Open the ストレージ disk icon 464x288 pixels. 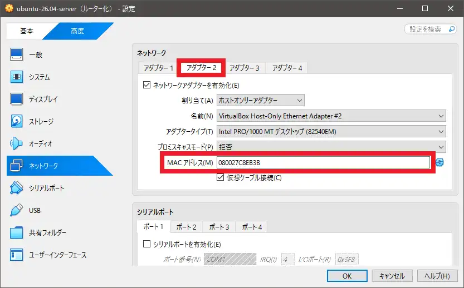[x=17, y=121]
